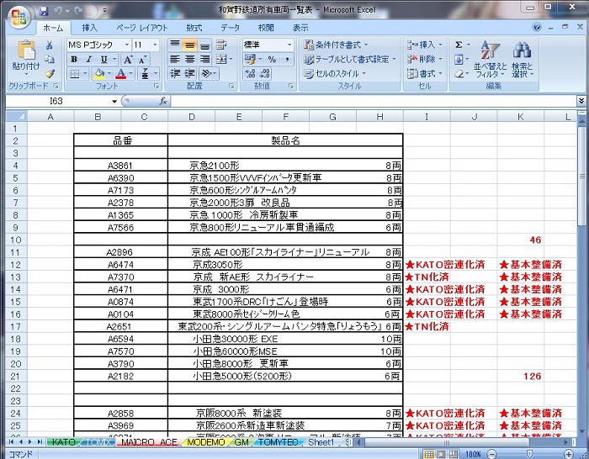Click 書式 format cells button
The width and height of the screenshot is (589, 459).
pyautogui.click(x=425, y=74)
